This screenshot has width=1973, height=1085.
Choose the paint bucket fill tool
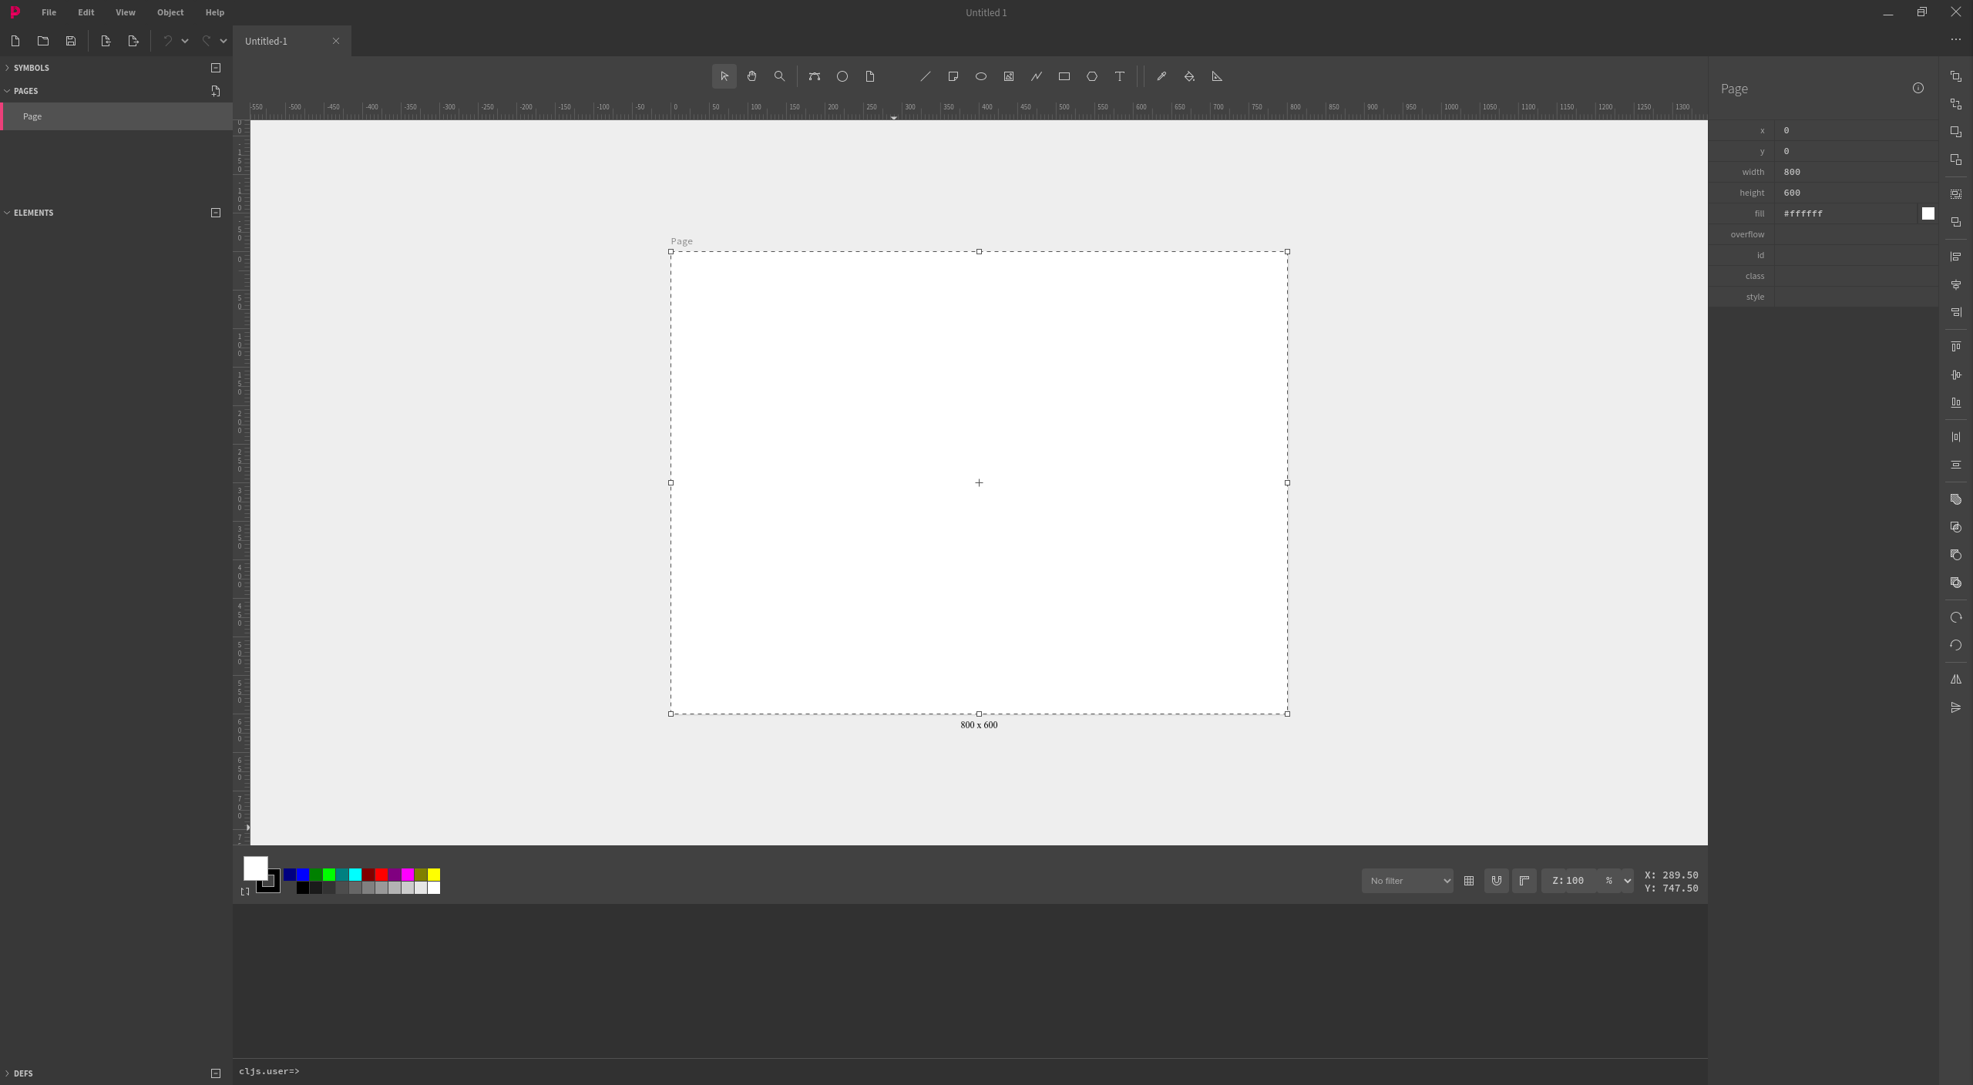tap(1189, 76)
